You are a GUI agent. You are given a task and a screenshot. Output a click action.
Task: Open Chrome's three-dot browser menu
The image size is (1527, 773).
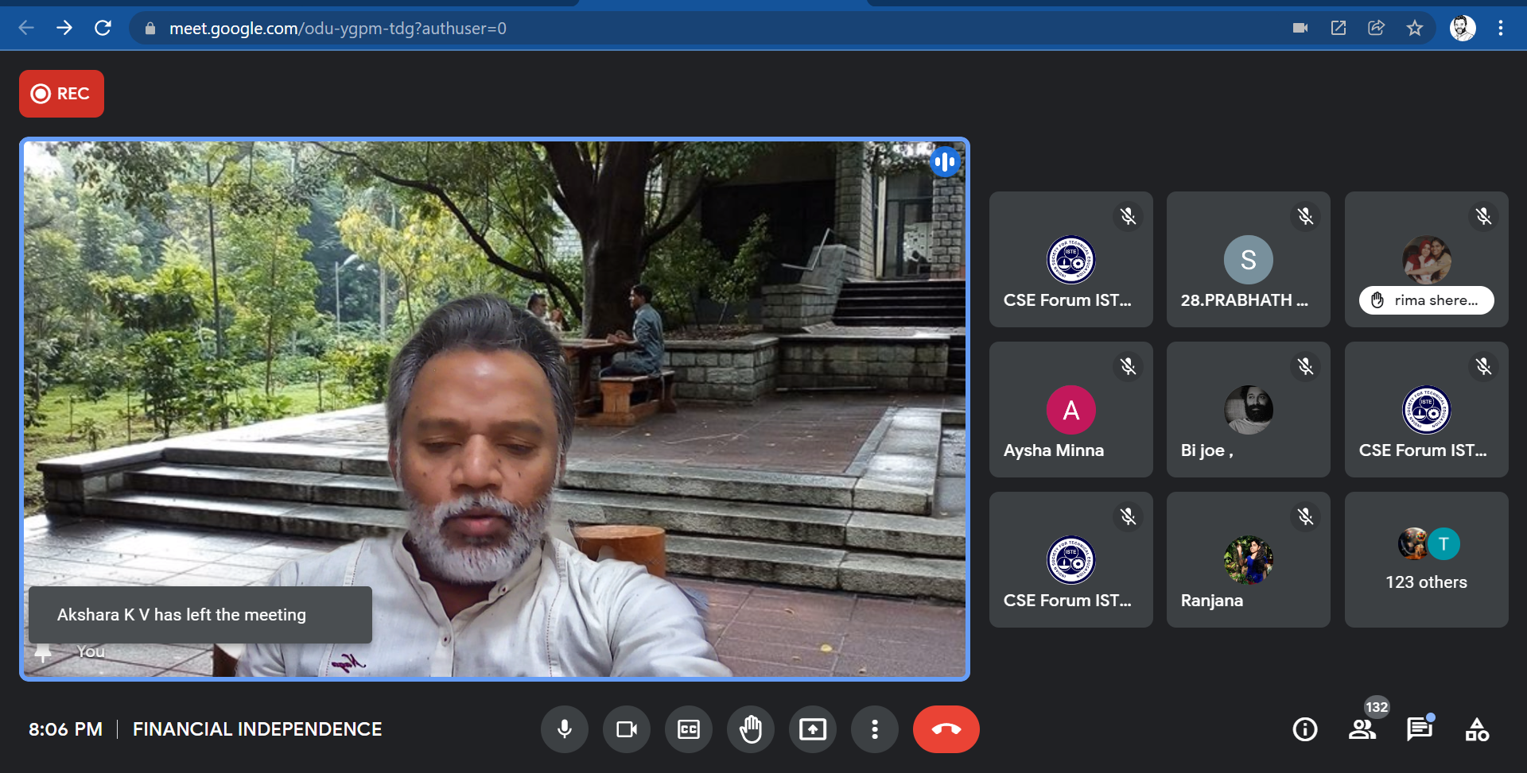click(x=1501, y=29)
